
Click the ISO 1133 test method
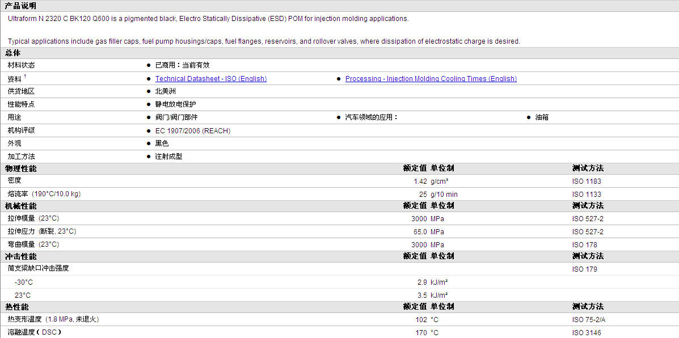(587, 195)
